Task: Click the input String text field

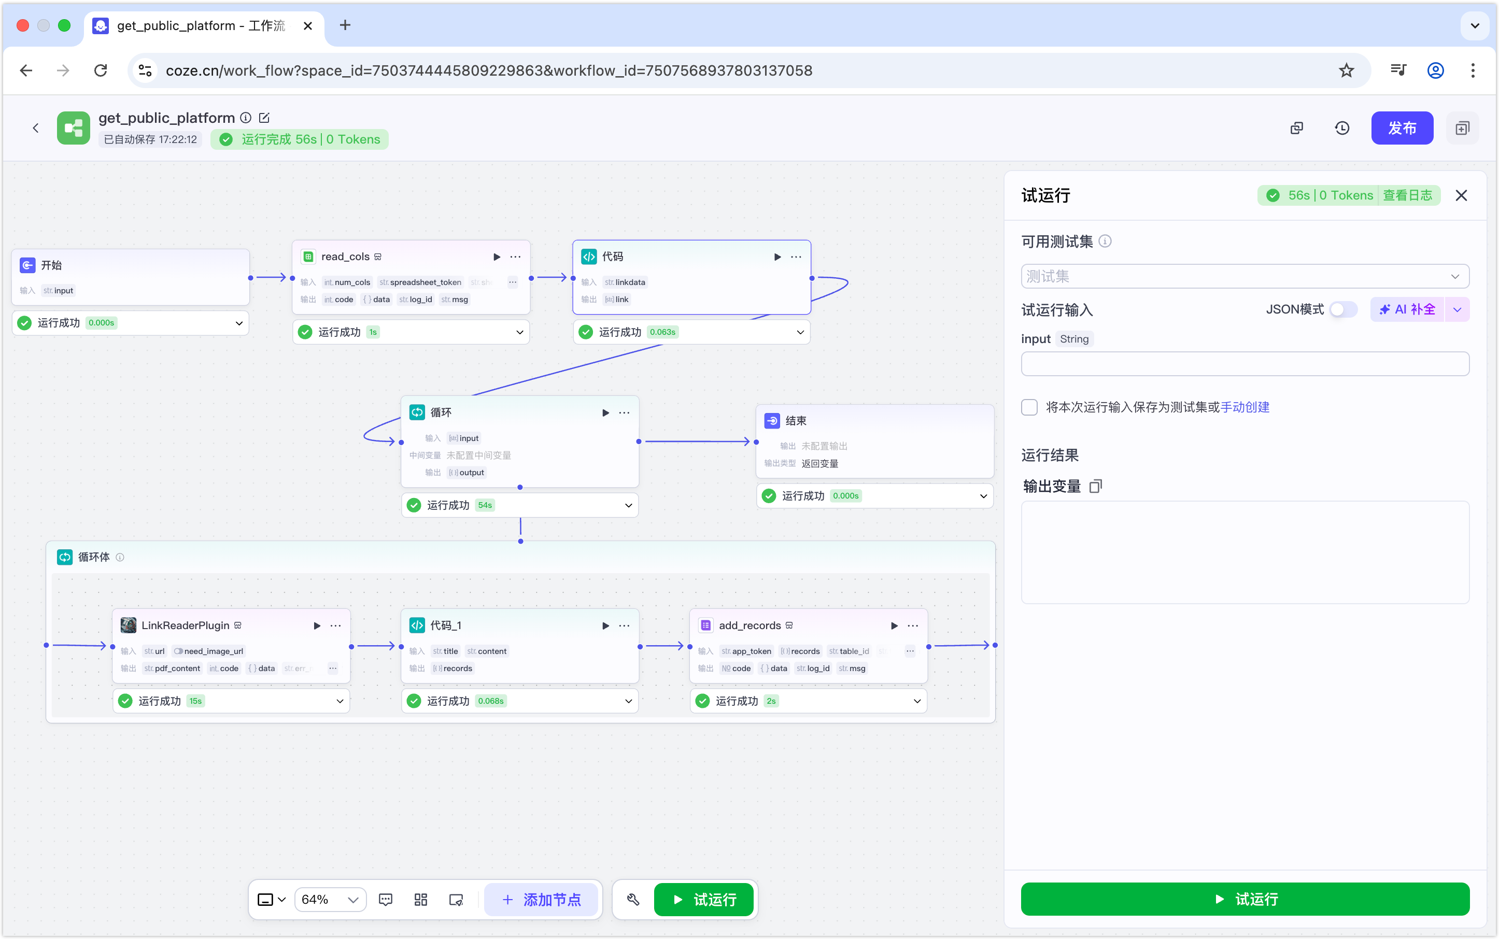Action: click(1245, 364)
